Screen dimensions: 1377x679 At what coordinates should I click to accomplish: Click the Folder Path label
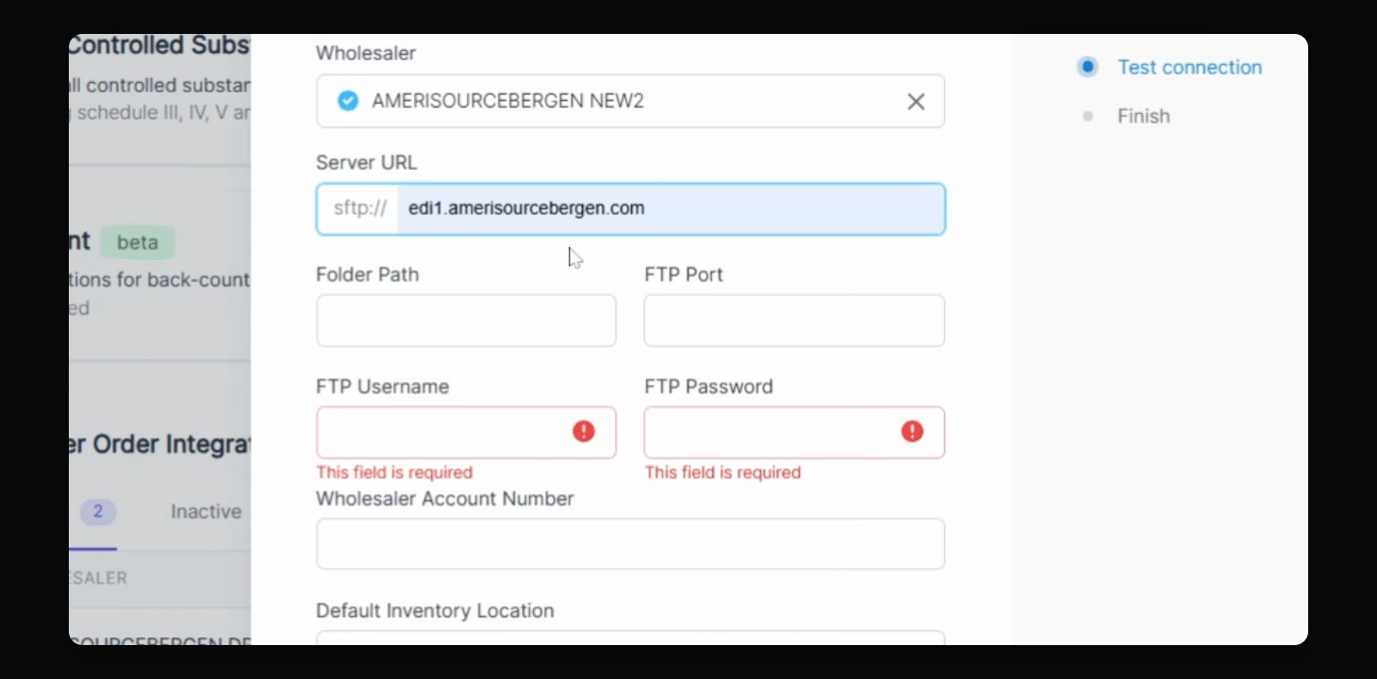368,274
